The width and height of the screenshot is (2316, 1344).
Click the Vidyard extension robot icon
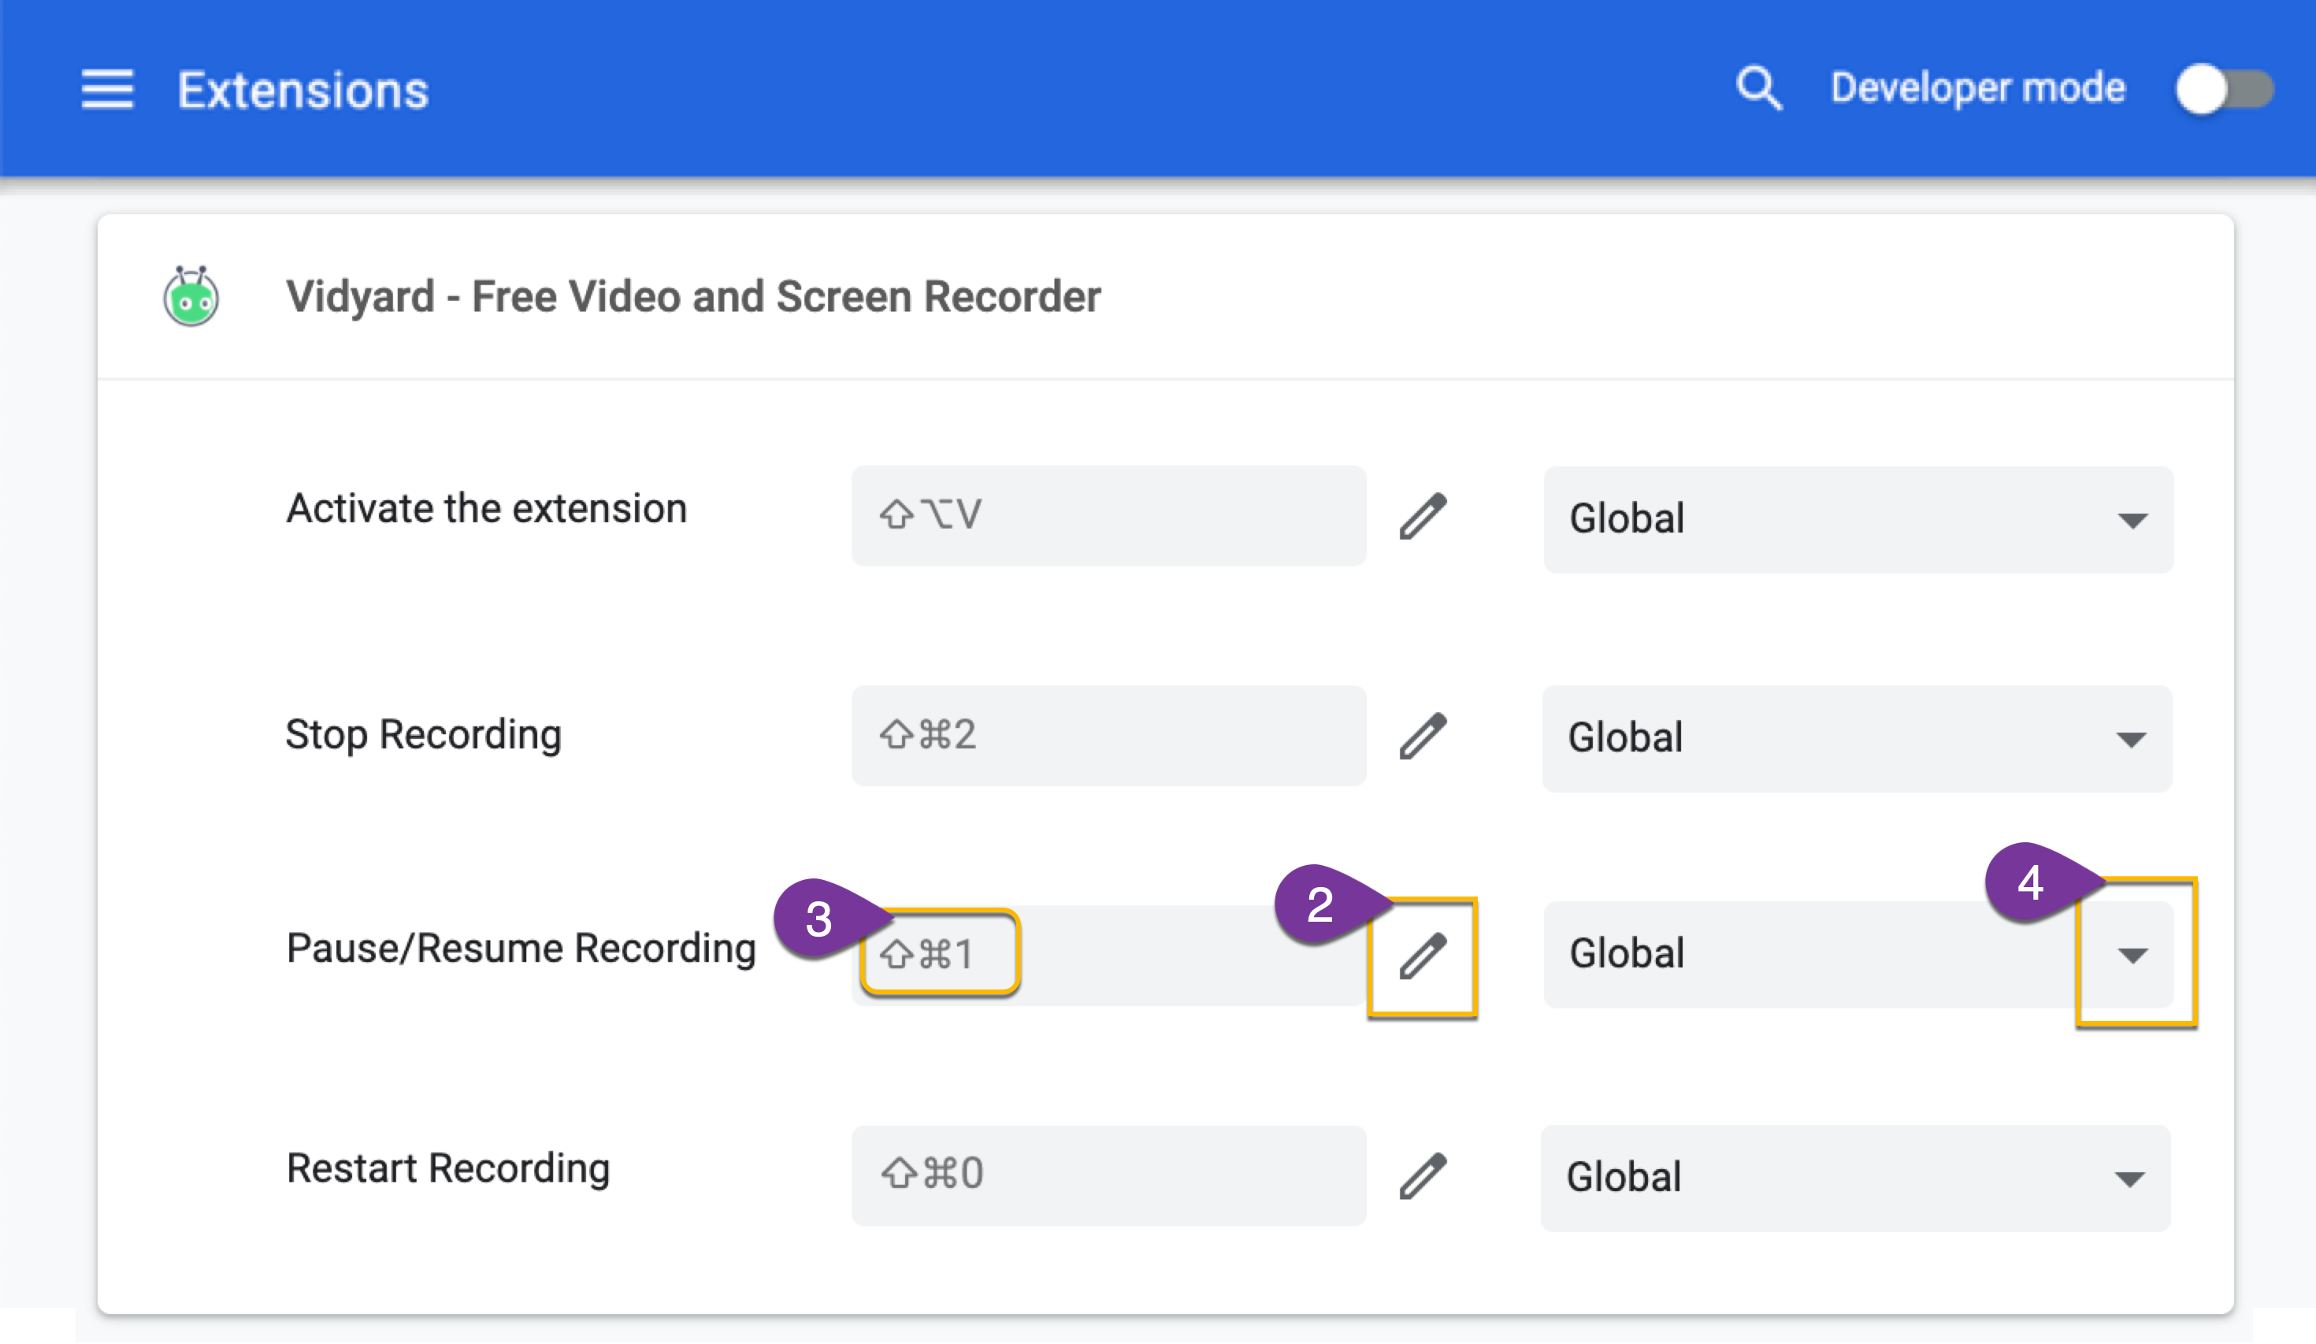[191, 296]
